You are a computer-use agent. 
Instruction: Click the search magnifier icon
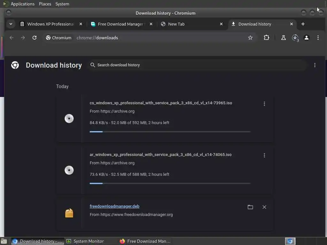pos(93,65)
